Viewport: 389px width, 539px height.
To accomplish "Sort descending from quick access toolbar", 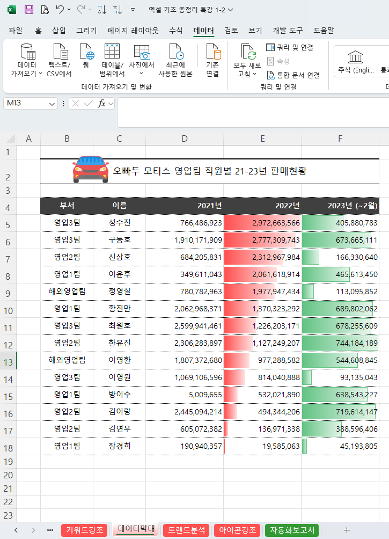I will click(118, 10).
